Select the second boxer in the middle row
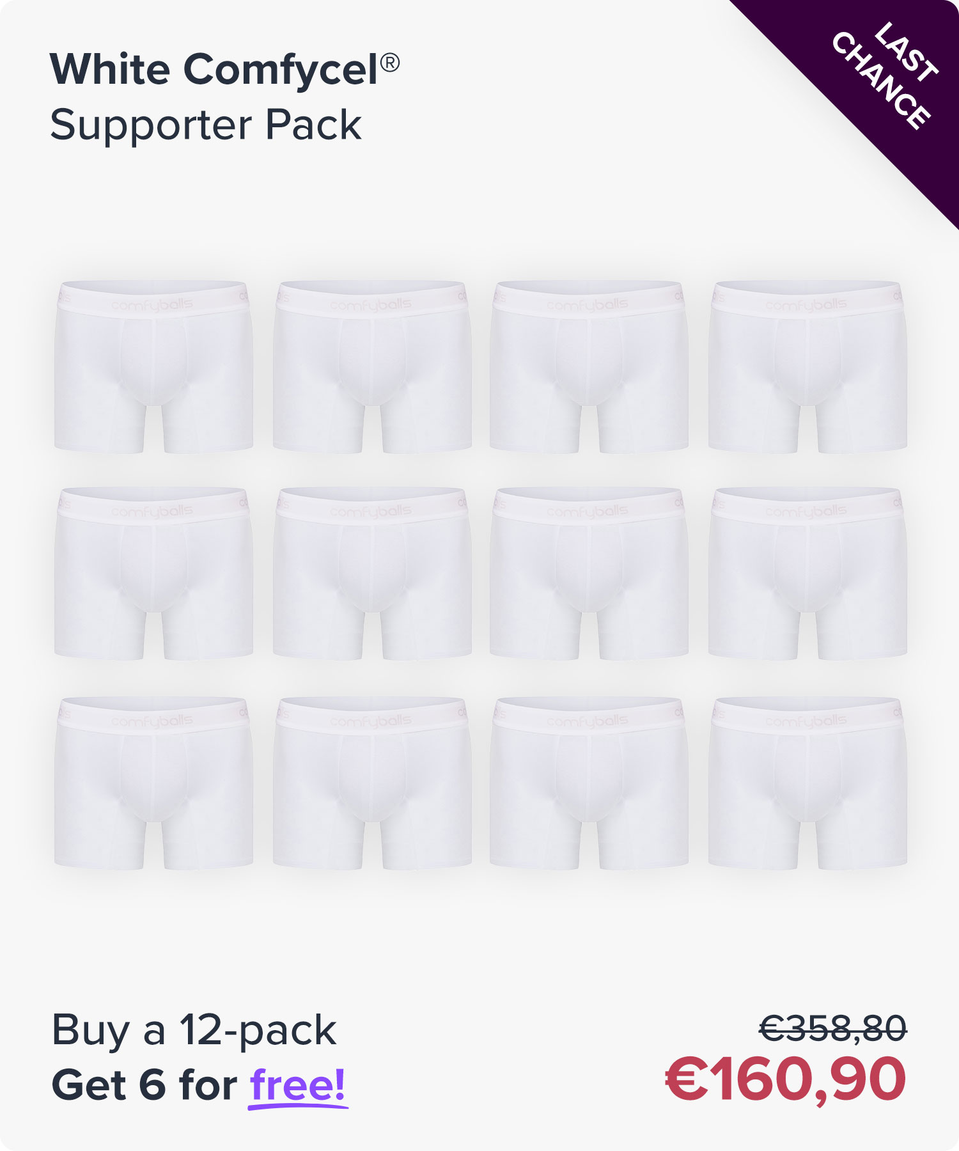 [372, 574]
